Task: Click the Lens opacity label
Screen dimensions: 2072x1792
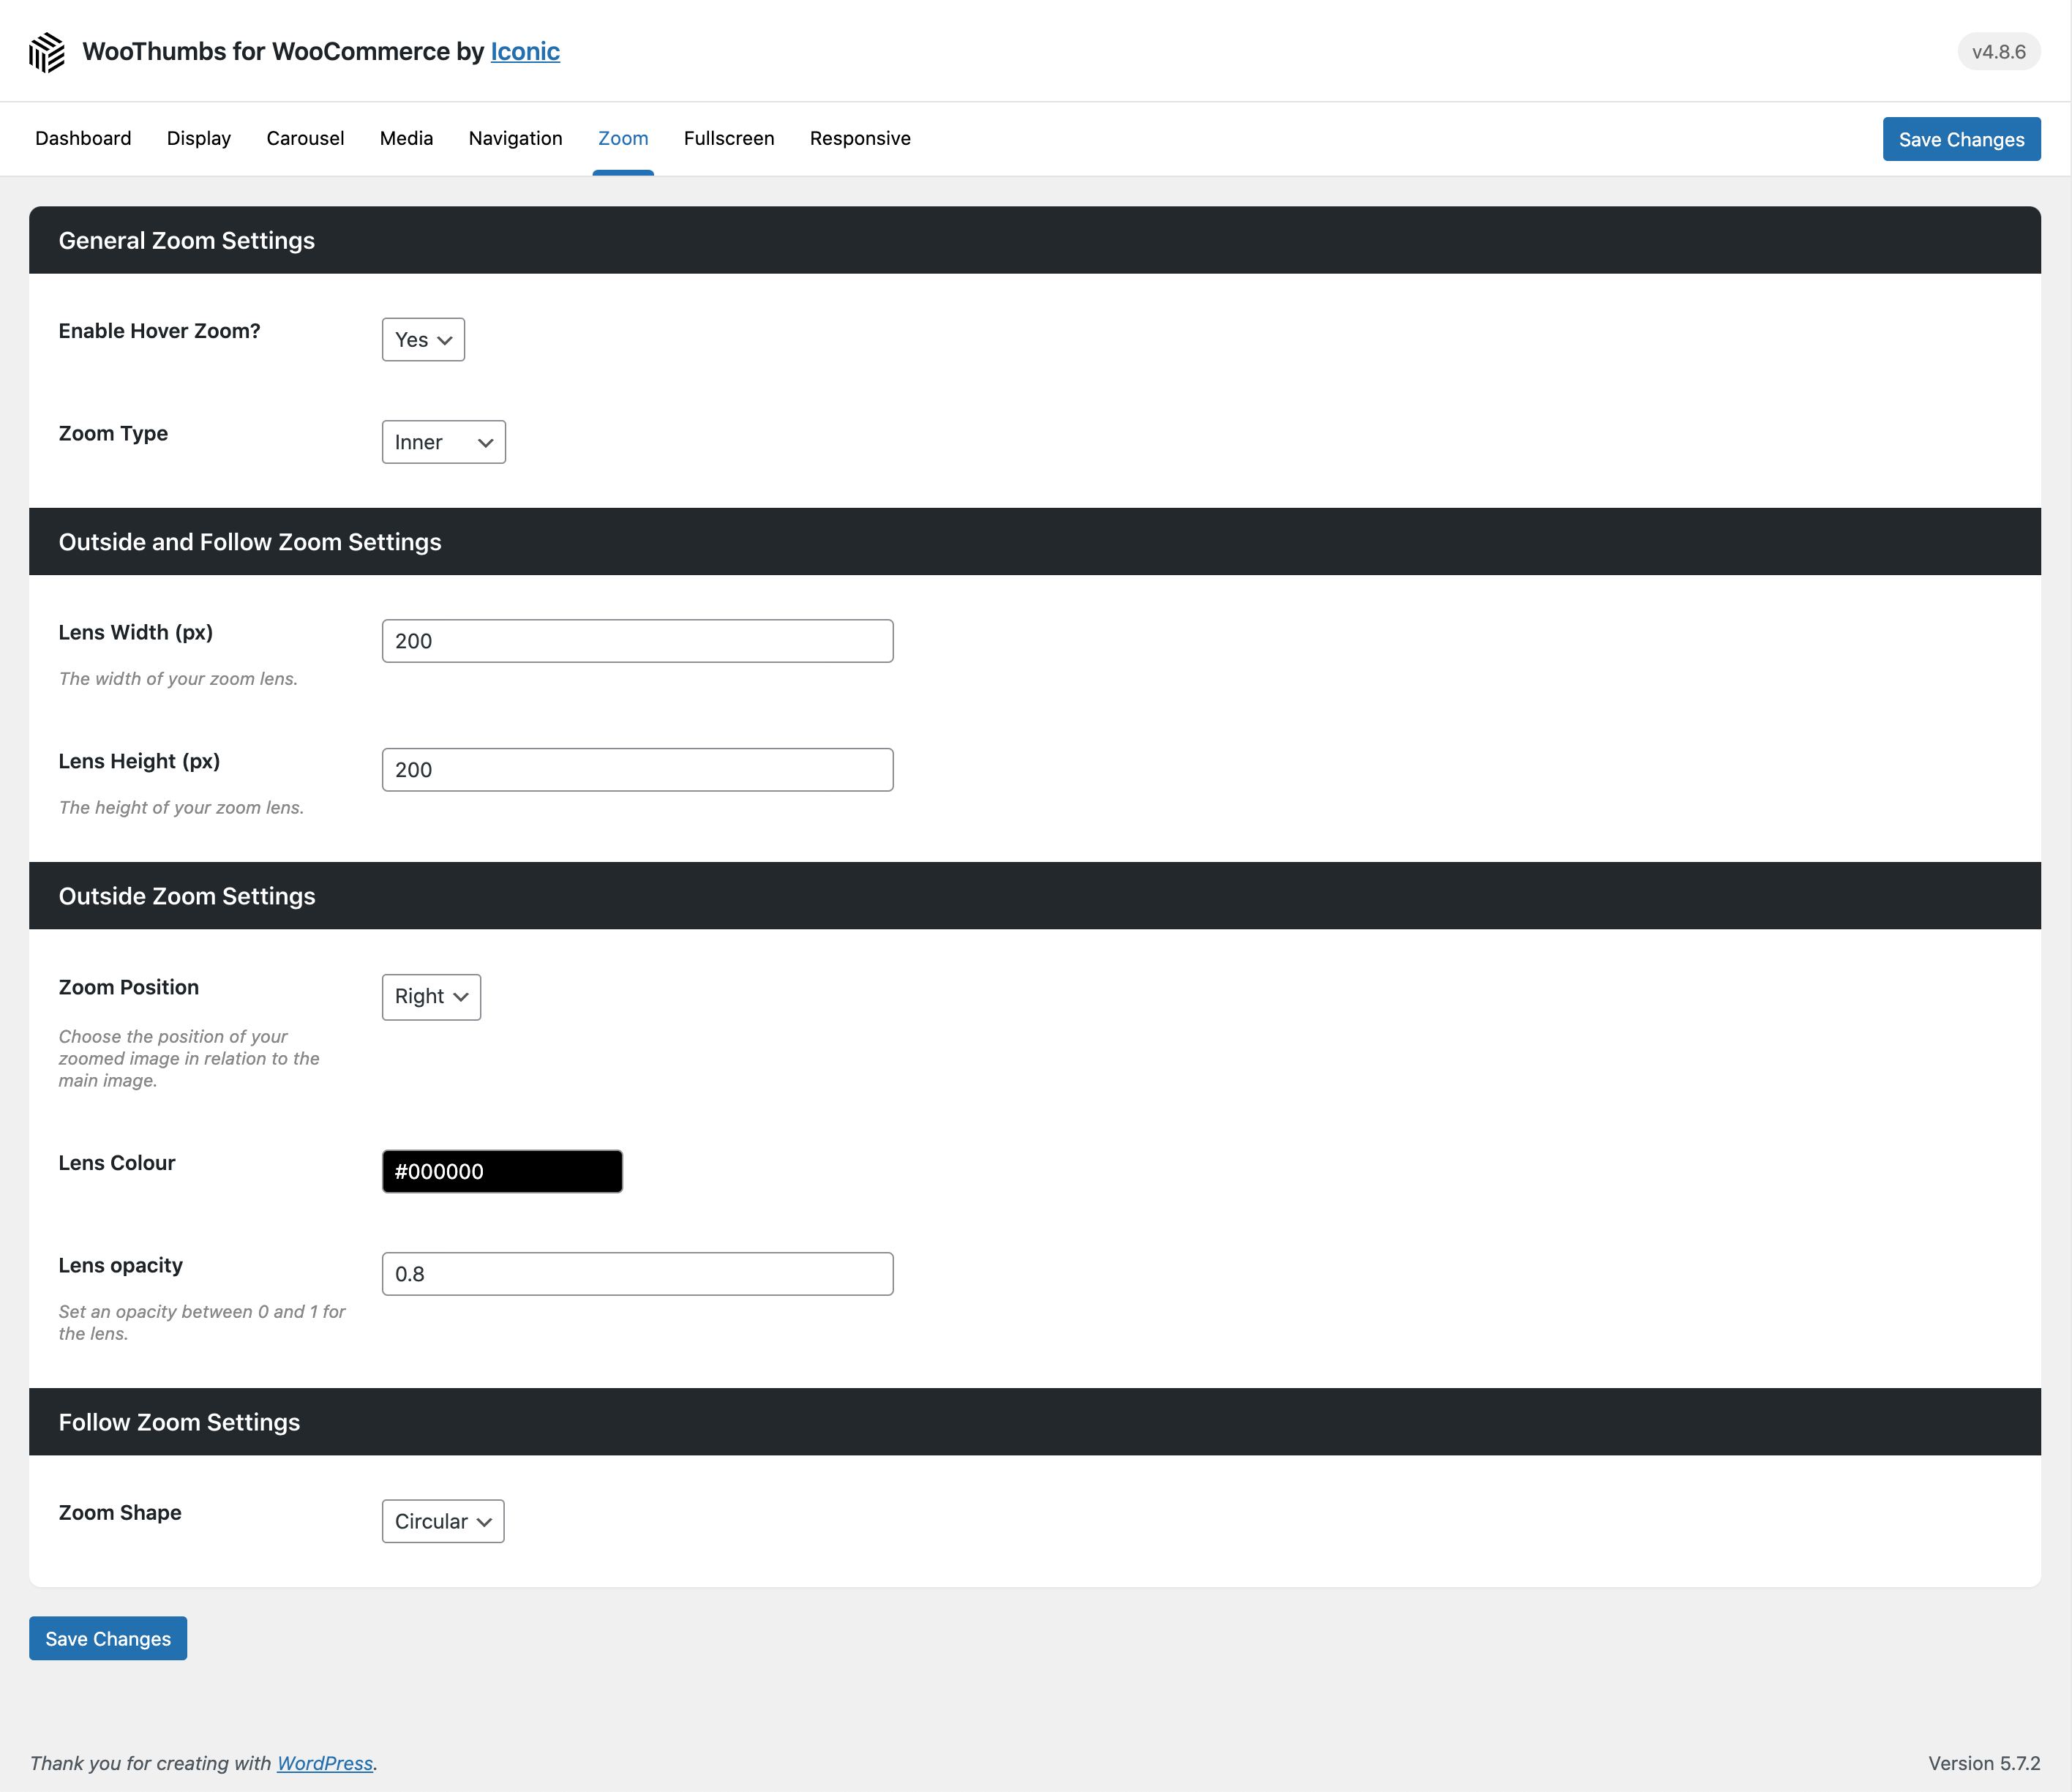Action: tap(121, 1265)
